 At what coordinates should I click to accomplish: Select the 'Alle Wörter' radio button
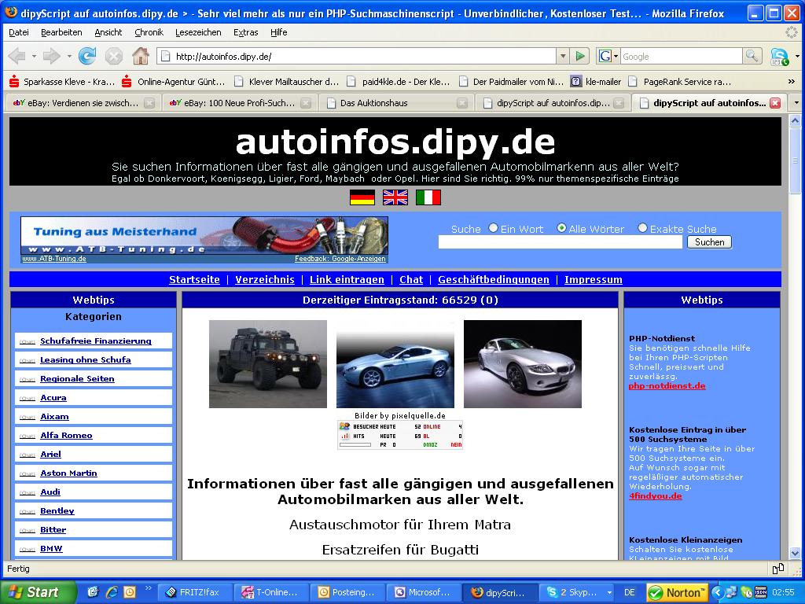(x=561, y=228)
